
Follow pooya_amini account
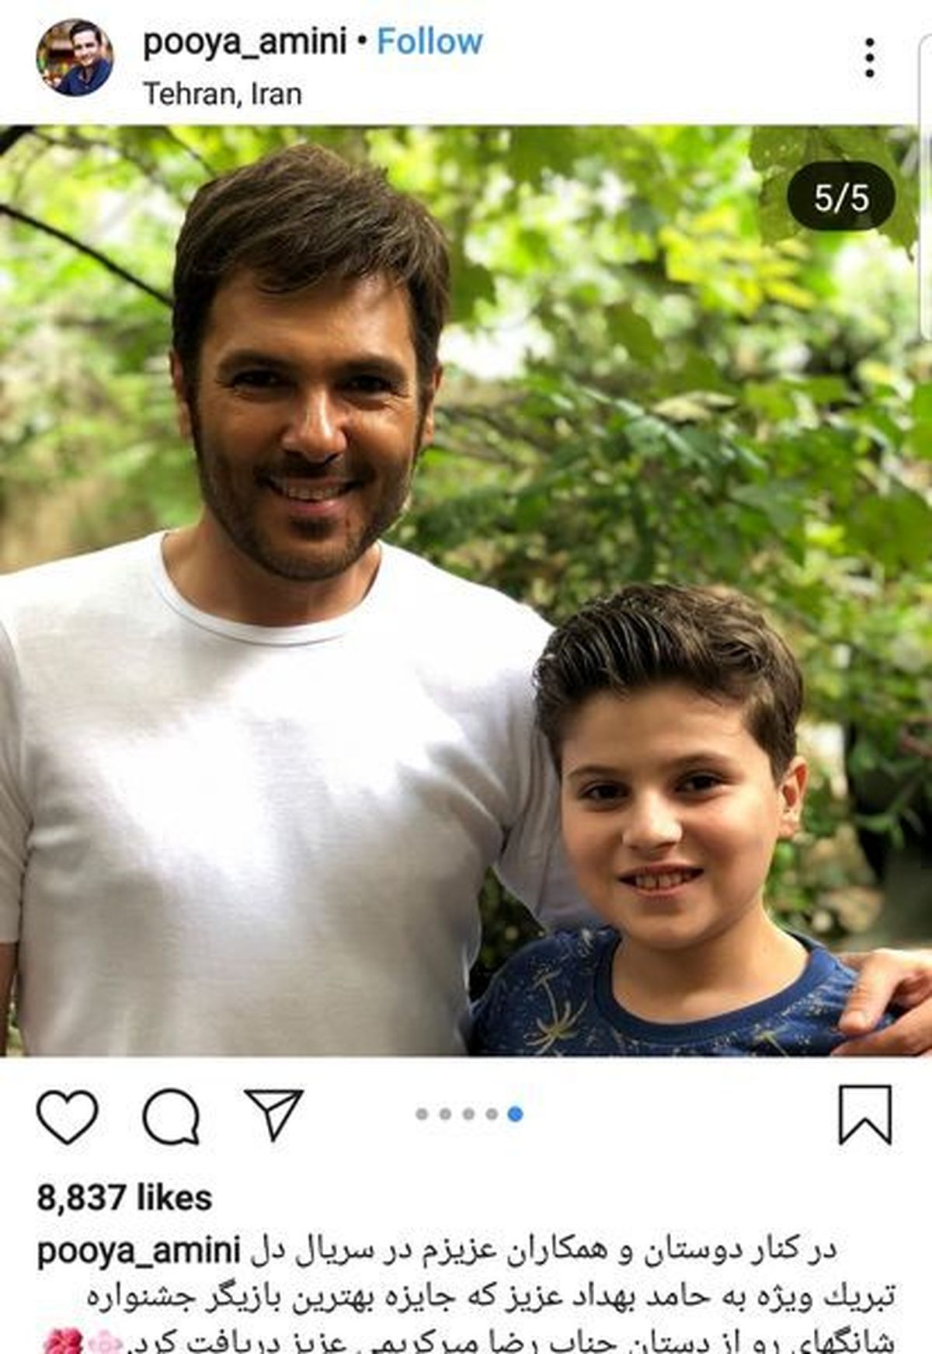pos(429,41)
